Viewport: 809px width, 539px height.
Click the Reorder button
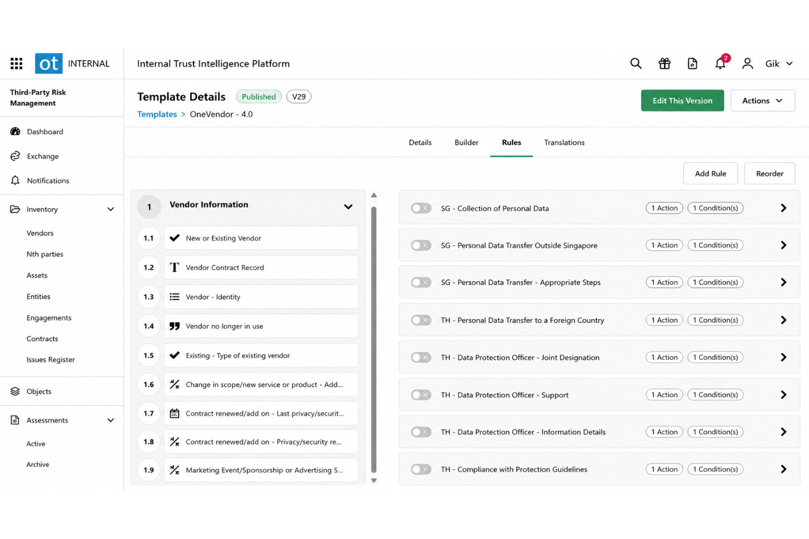(x=769, y=174)
